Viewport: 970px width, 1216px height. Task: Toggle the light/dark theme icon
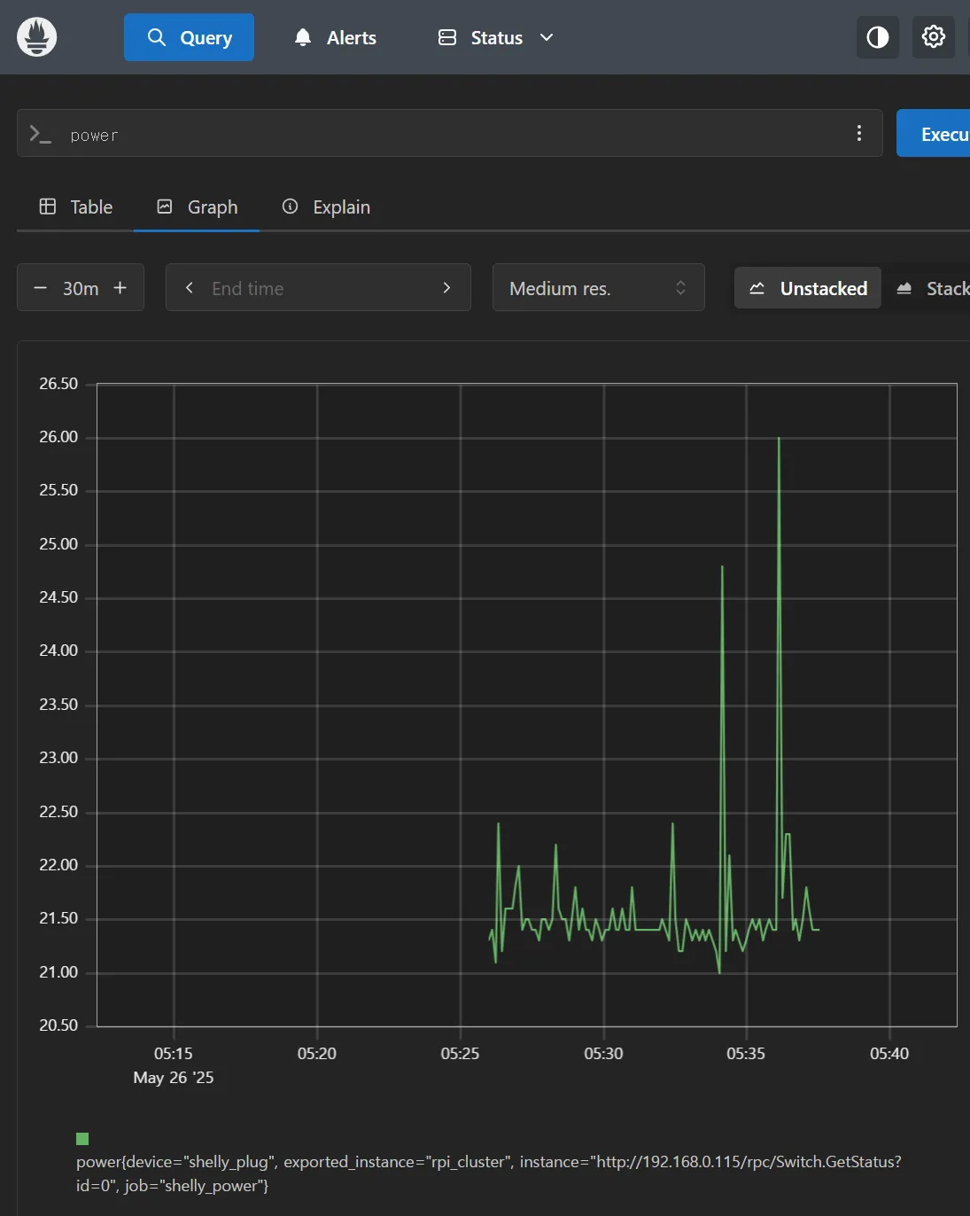click(878, 37)
